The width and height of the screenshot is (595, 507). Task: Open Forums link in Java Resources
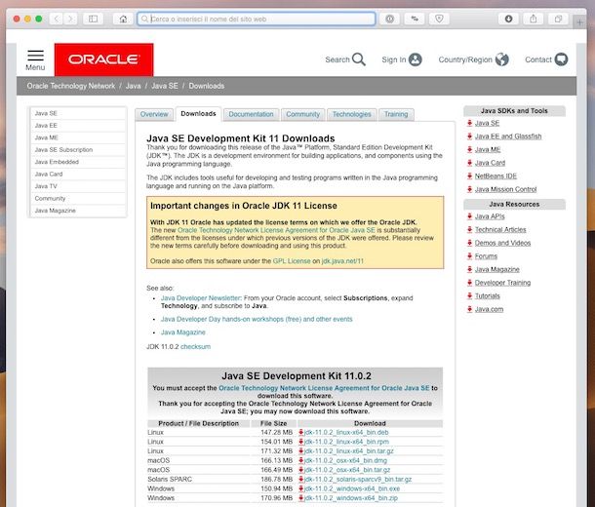[486, 256]
